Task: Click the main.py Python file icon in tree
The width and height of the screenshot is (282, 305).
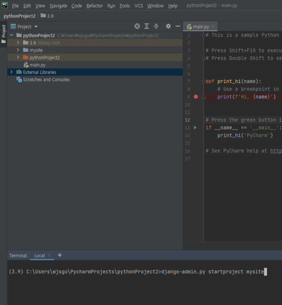Action: pos(26,65)
